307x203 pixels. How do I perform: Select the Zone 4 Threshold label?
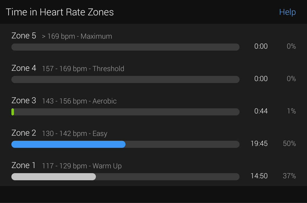click(83, 69)
